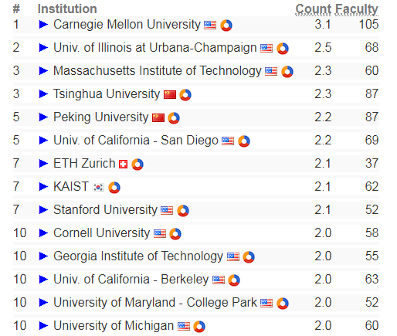Click the South Korean flag beside KAIST

pyautogui.click(x=98, y=187)
